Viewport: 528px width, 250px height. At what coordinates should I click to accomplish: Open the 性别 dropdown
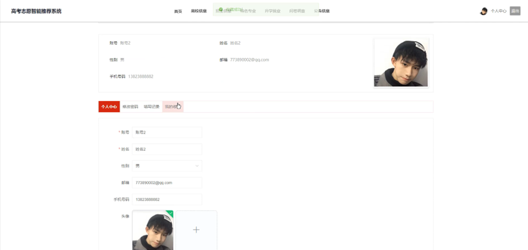pyautogui.click(x=167, y=165)
